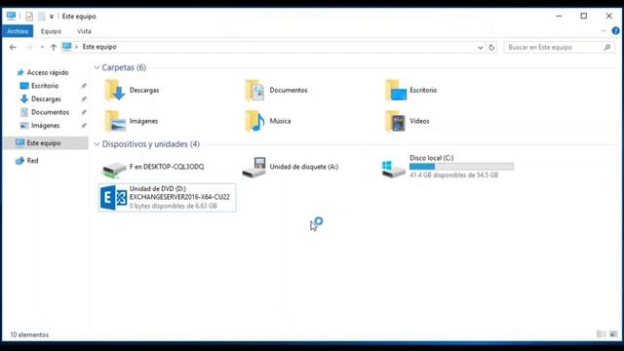
Task: Click the '10 elementos' status text
Action: point(29,335)
